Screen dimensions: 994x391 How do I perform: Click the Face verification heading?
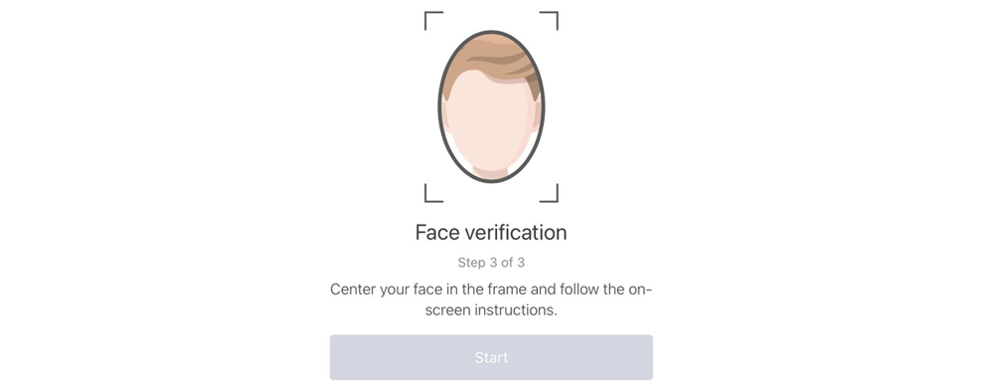(491, 233)
